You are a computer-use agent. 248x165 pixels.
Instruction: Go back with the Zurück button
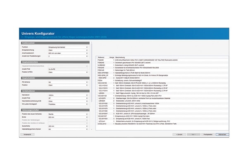pos(178,134)
